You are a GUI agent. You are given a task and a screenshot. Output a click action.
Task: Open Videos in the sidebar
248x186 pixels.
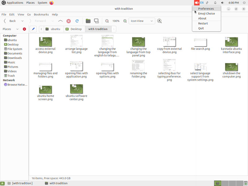coord(10,71)
